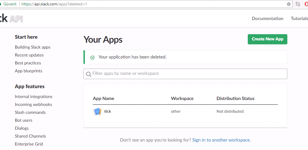Open the Documentation menu item
The width and height of the screenshot is (308, 150).
pos(268,18)
